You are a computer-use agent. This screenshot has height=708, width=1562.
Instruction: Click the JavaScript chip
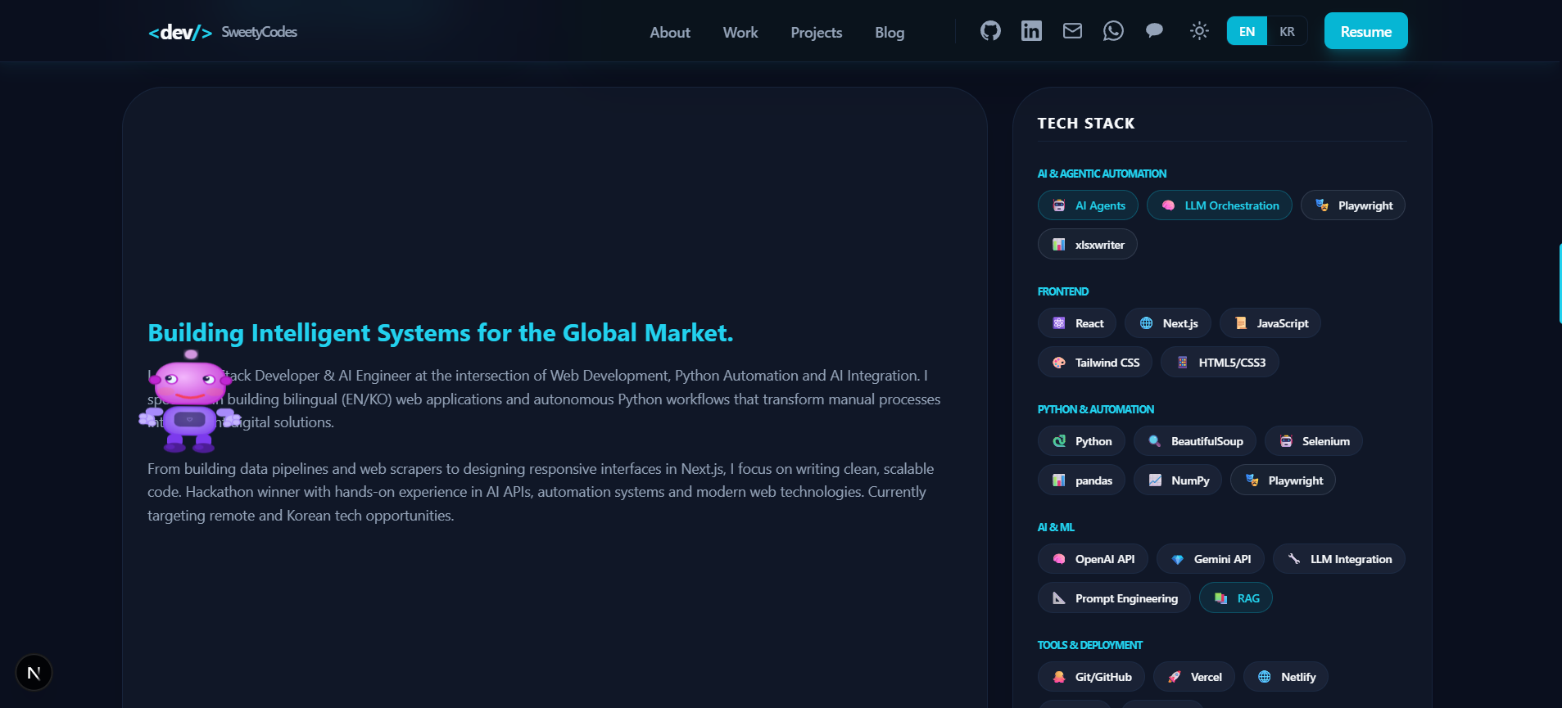pyautogui.click(x=1270, y=323)
